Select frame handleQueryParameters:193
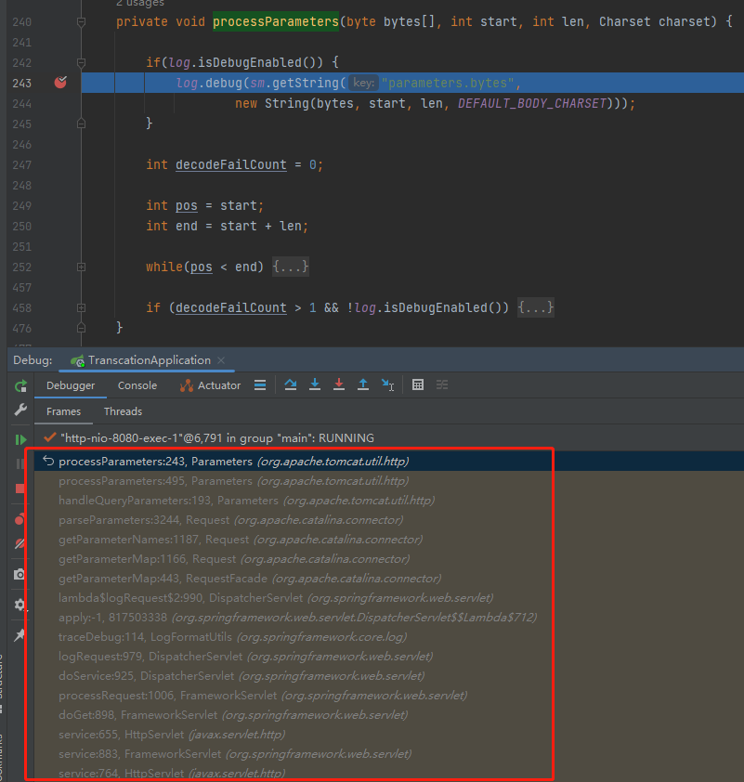The width and height of the screenshot is (744, 782). pyautogui.click(x=389, y=501)
